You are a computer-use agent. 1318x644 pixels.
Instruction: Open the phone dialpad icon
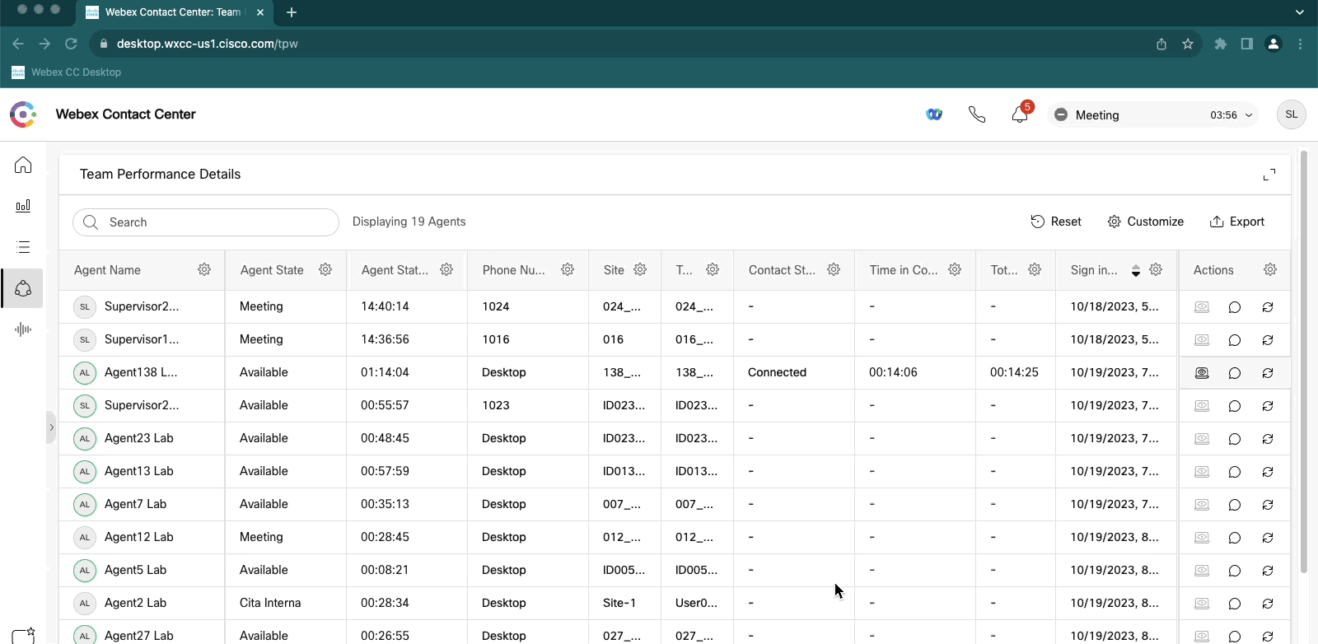pyautogui.click(x=977, y=114)
